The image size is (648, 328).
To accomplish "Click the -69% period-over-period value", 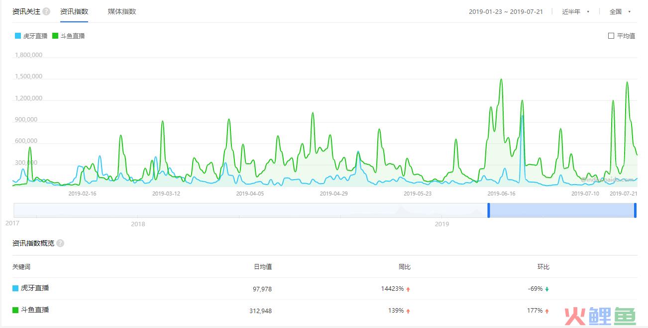I will [x=535, y=289].
